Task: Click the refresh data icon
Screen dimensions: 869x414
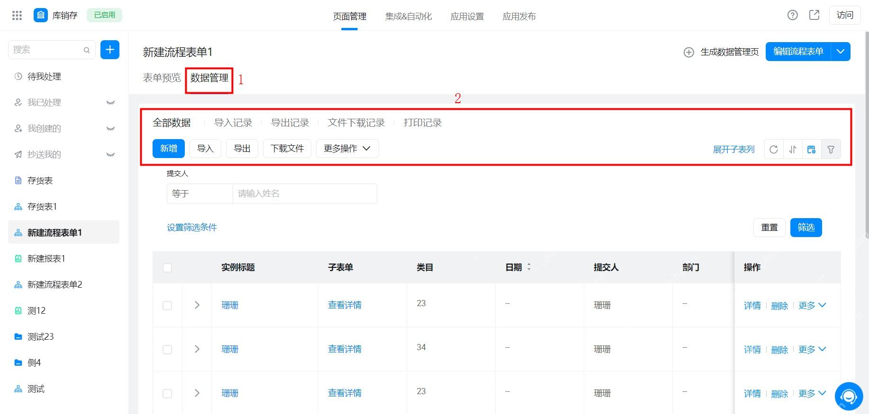Action: pos(774,150)
